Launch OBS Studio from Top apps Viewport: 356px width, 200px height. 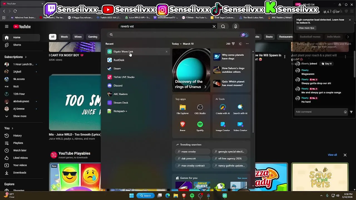(200, 109)
